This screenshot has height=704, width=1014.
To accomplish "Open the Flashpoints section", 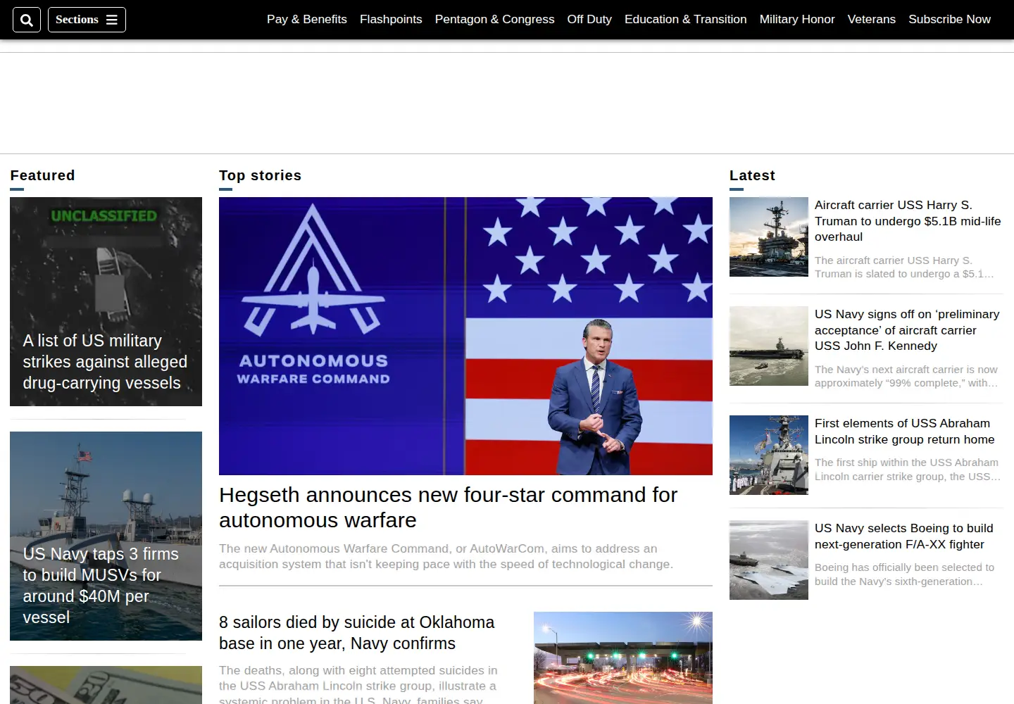I will click(391, 20).
